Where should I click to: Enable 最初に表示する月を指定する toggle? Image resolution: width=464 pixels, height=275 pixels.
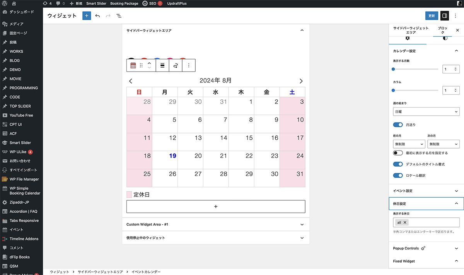[398, 153]
